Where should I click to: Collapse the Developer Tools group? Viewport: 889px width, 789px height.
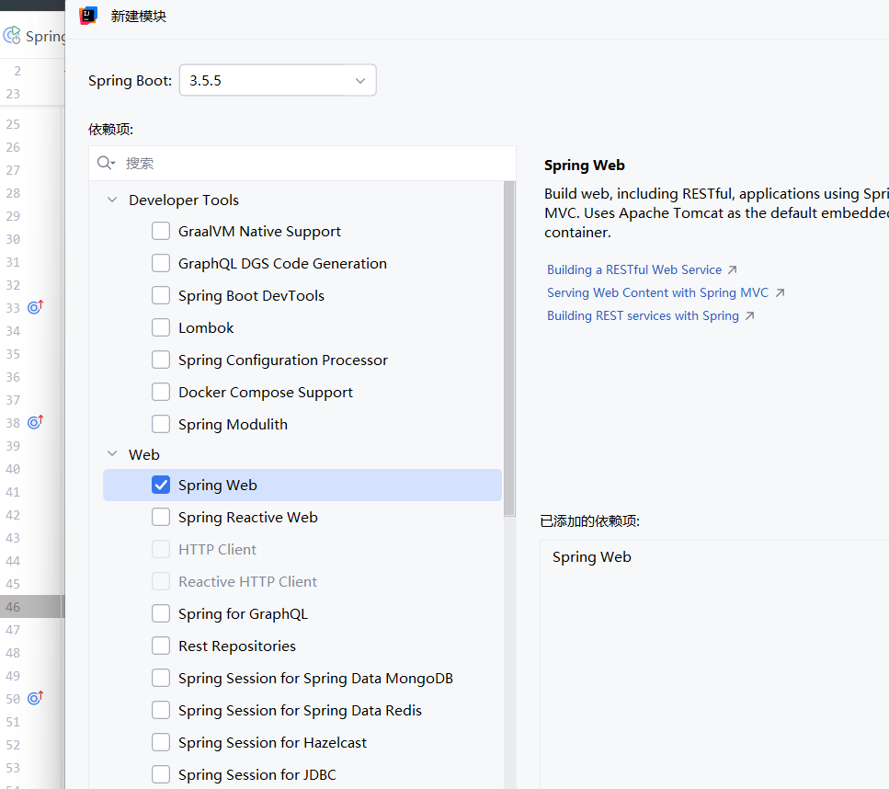112,200
